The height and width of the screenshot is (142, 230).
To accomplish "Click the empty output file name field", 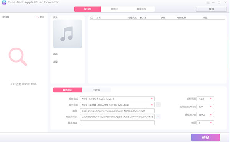I will point(117,122).
